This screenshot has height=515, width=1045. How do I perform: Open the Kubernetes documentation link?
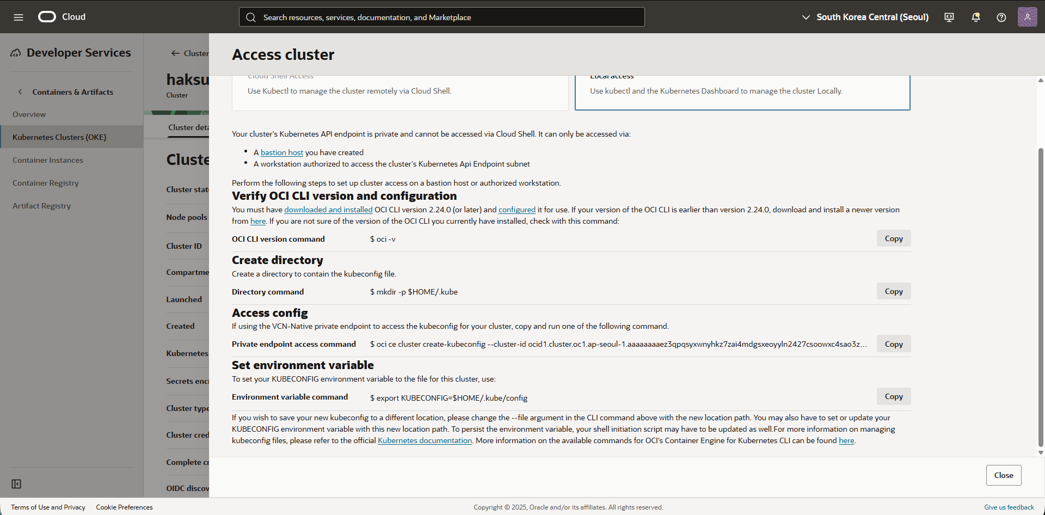(x=425, y=440)
